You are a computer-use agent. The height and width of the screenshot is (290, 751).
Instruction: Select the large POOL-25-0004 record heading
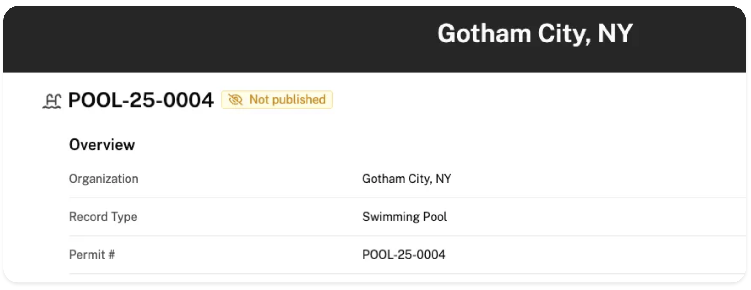coord(141,100)
